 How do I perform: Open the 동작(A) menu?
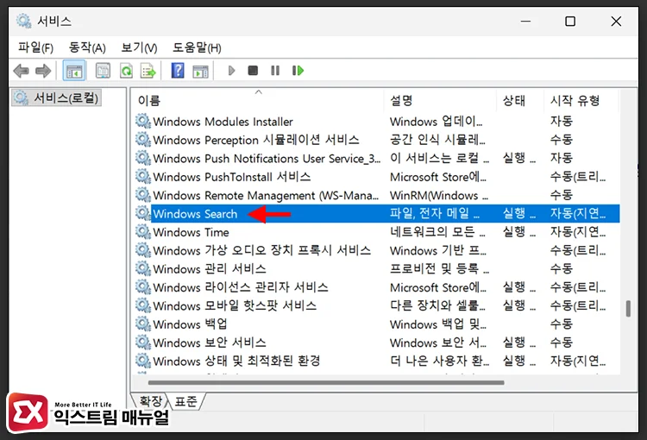click(87, 47)
